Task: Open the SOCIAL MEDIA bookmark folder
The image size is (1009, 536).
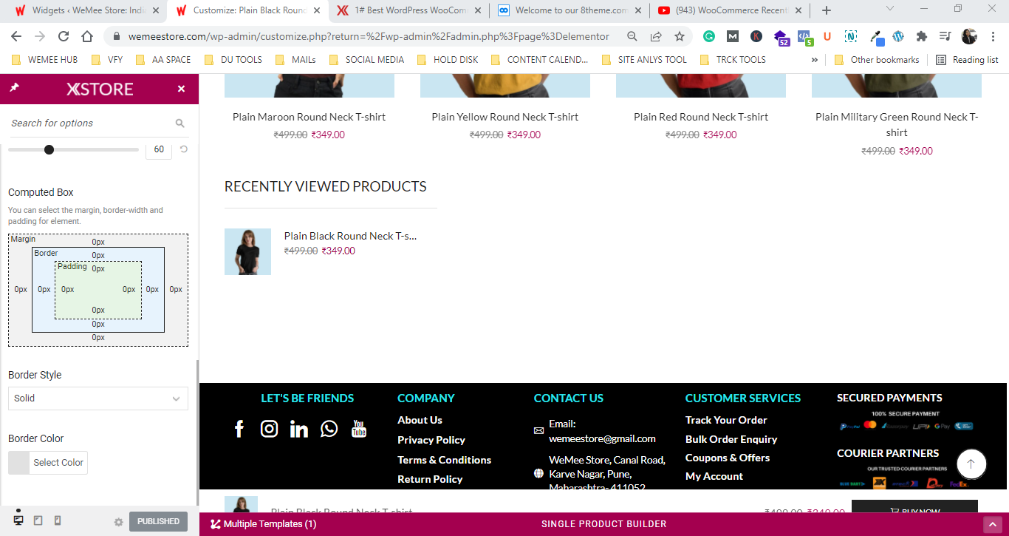Action: 367,60
